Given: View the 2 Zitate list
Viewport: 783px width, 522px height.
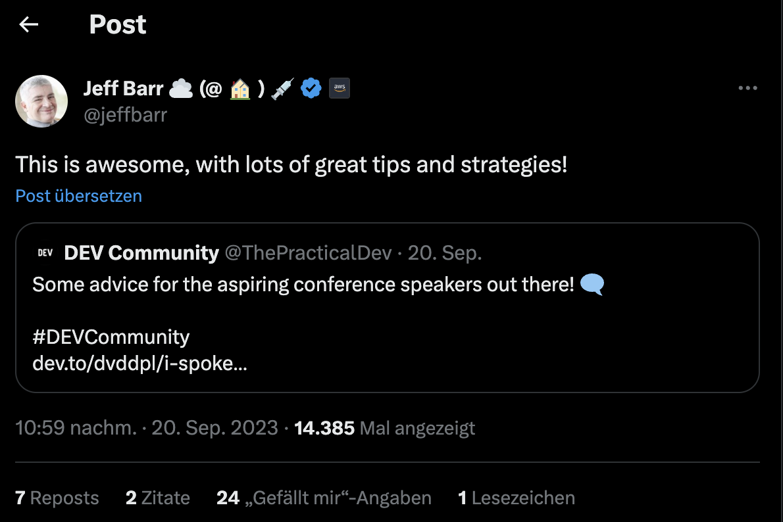Looking at the screenshot, I should 157,498.
